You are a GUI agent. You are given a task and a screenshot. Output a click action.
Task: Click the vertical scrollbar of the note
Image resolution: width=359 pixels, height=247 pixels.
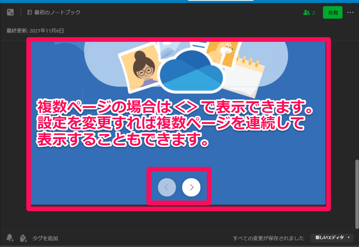pos(357,194)
